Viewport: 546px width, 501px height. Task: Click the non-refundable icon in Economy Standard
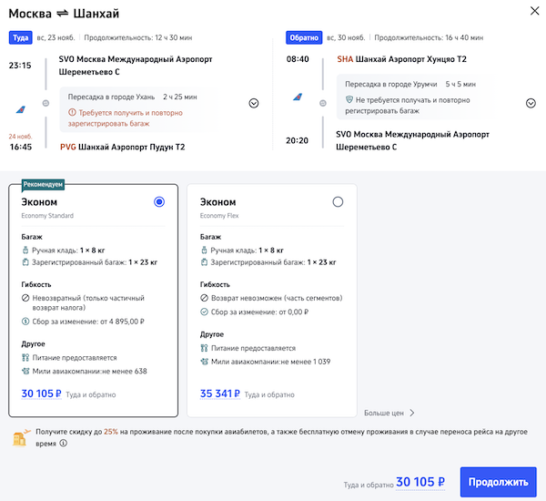[x=25, y=299]
